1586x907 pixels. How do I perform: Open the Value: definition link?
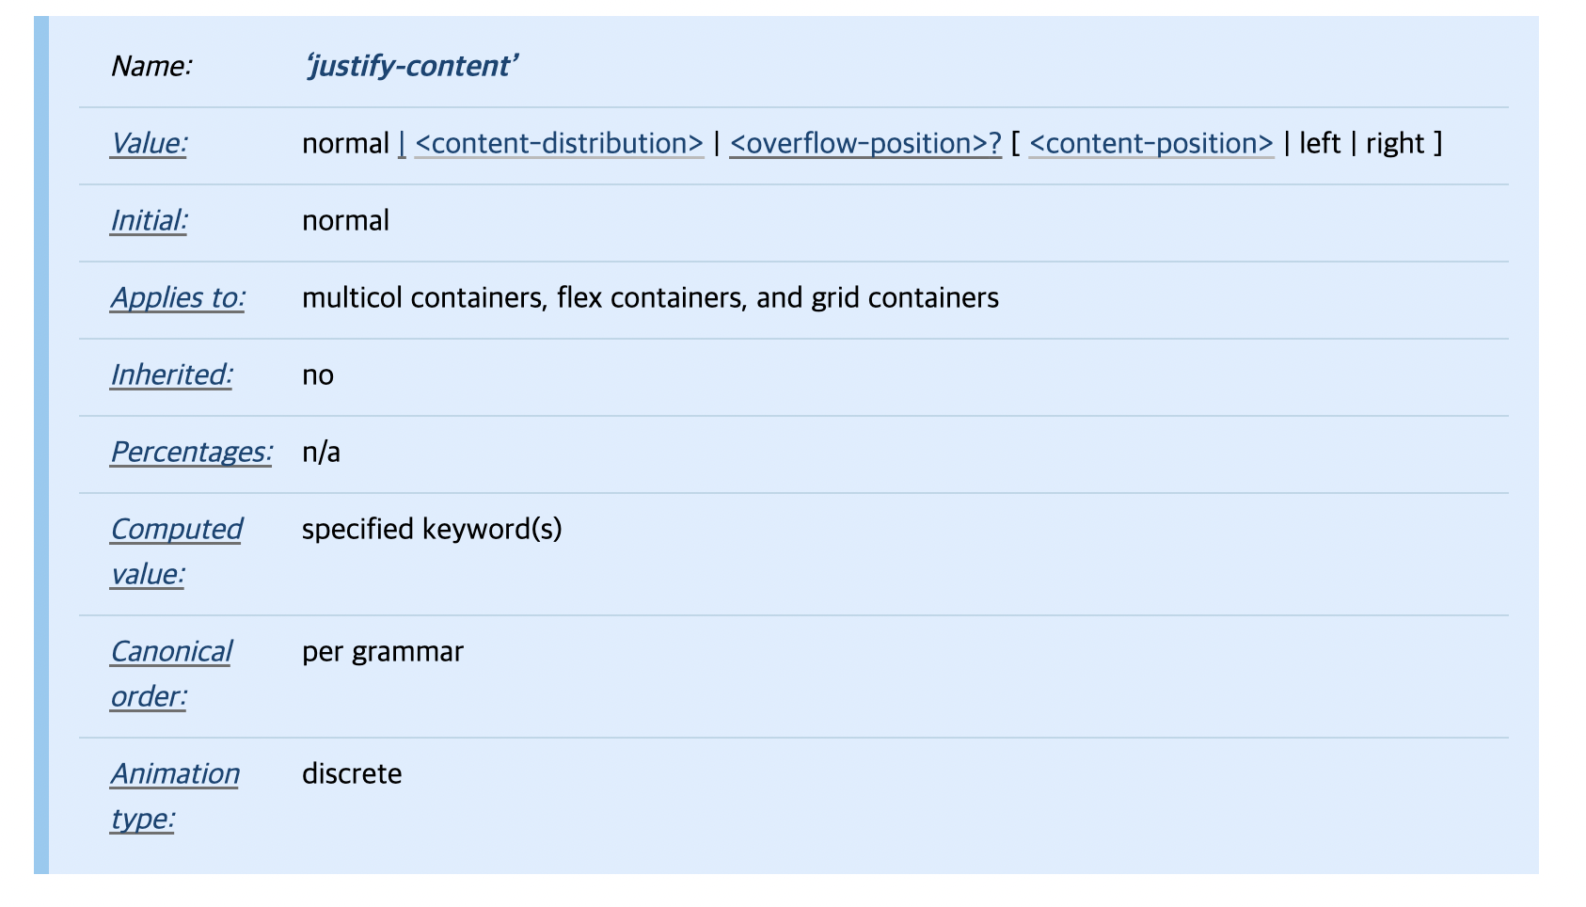pyautogui.click(x=149, y=143)
